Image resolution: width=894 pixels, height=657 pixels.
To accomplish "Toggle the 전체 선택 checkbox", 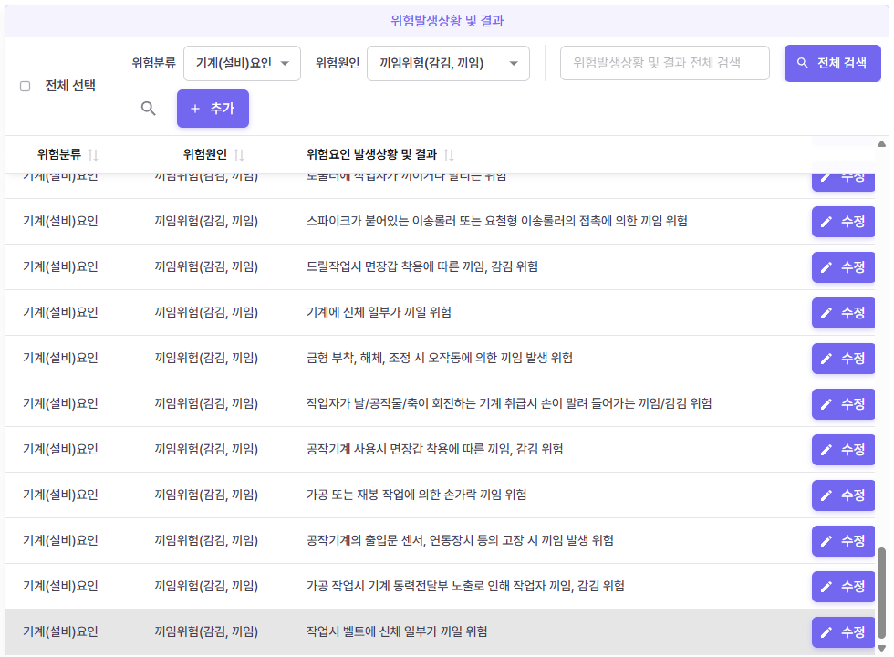I will click(26, 86).
